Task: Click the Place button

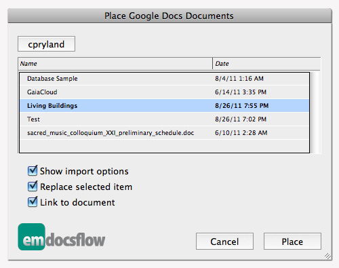Action: [x=292, y=242]
